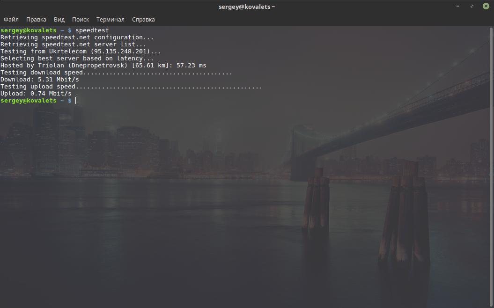This screenshot has height=308, width=494.
Task: Click the window title 'sergey@kovalets ~'
Action: pos(247,7)
